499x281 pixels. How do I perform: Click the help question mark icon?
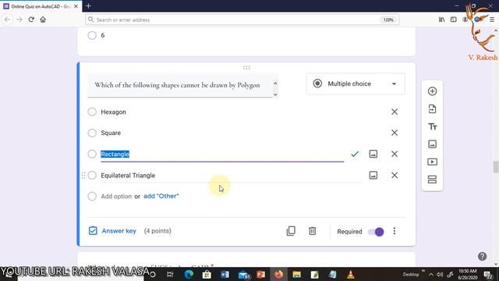(x=482, y=256)
